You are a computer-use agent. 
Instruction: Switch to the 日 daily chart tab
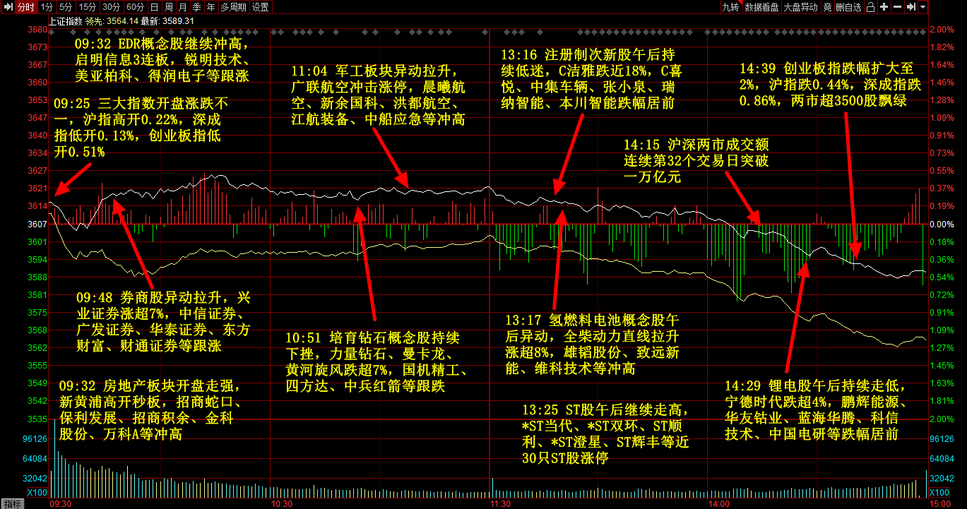[x=154, y=7]
